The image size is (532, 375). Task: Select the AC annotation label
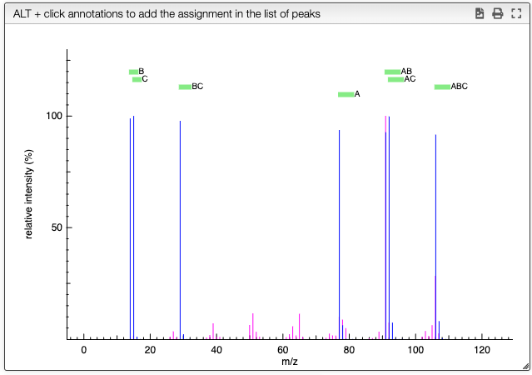pyautogui.click(x=410, y=79)
